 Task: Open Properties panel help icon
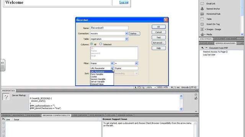196,95
